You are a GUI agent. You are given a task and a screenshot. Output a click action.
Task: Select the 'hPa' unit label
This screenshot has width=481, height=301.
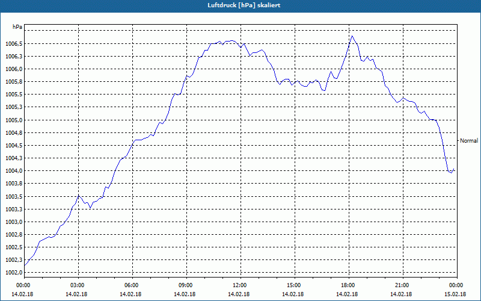tap(17, 27)
